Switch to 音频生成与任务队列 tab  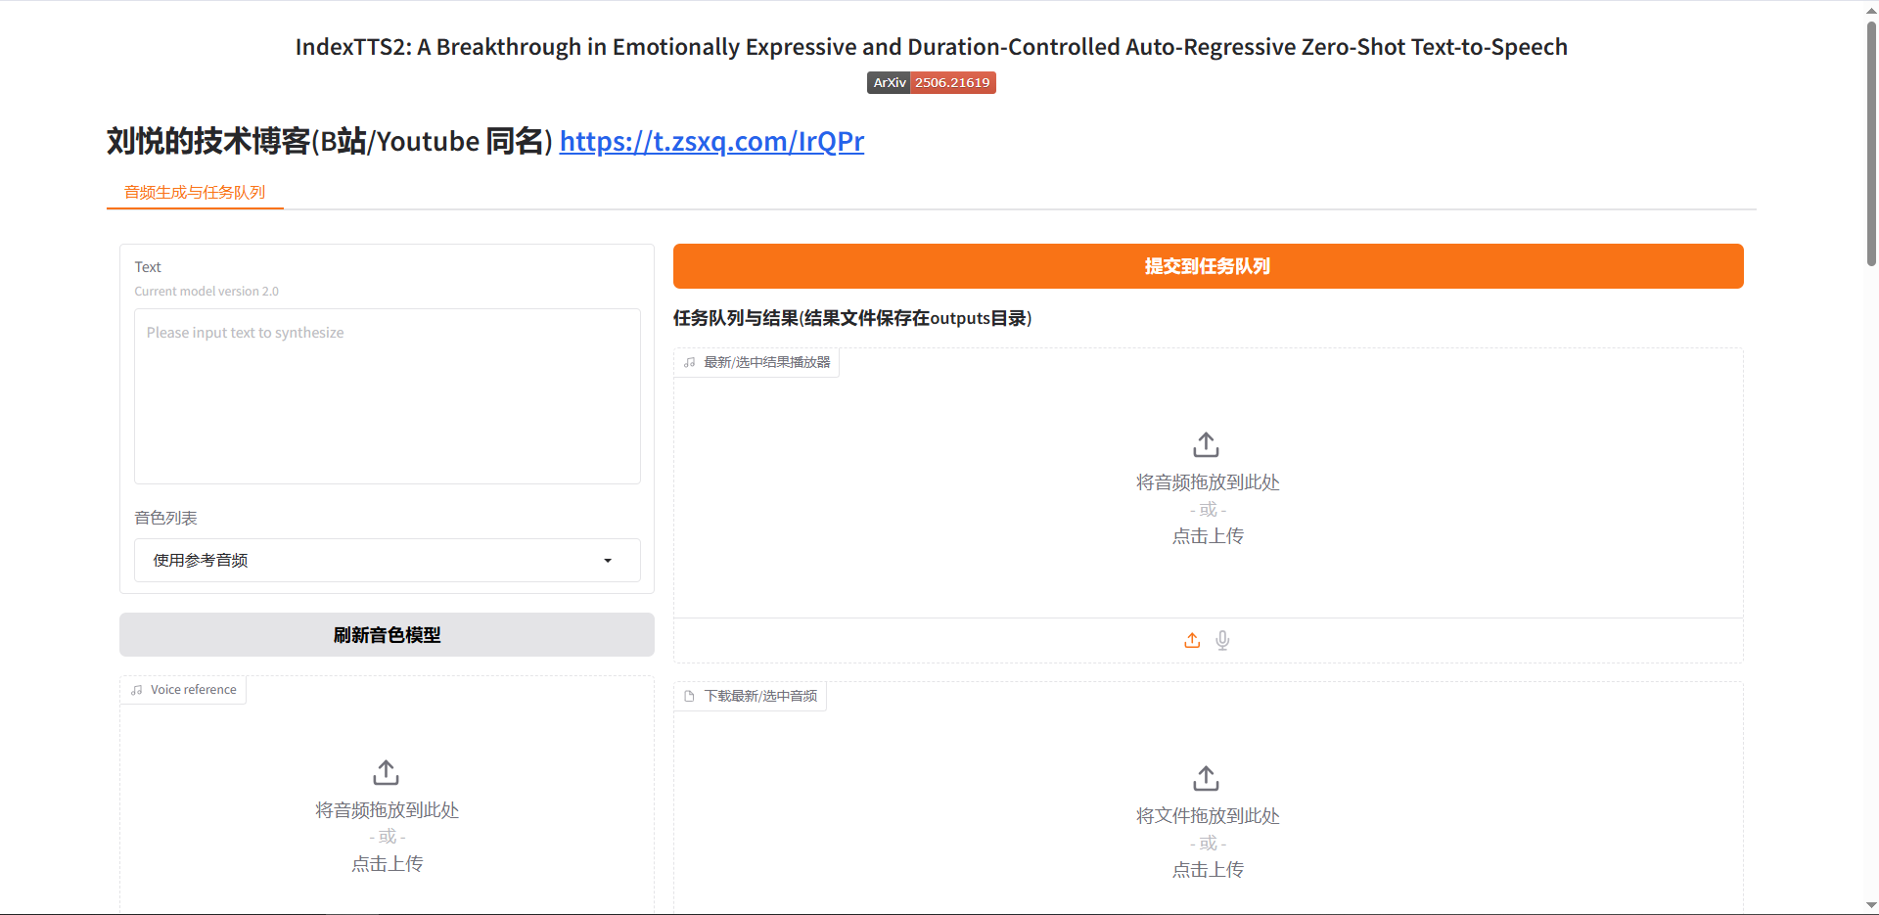(x=195, y=193)
